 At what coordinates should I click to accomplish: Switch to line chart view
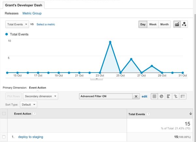point(177,24)
